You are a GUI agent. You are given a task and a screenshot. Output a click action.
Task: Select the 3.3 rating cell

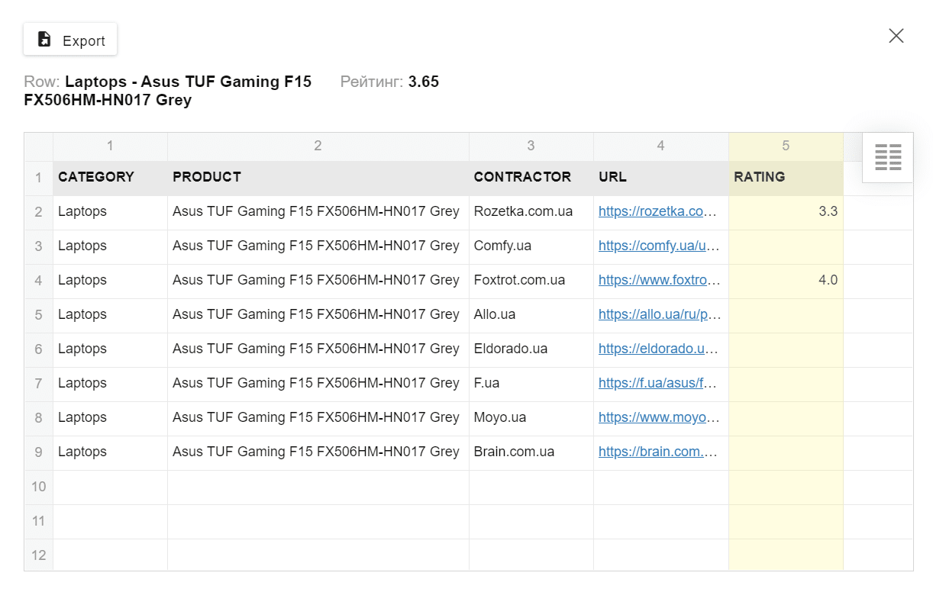tap(786, 212)
